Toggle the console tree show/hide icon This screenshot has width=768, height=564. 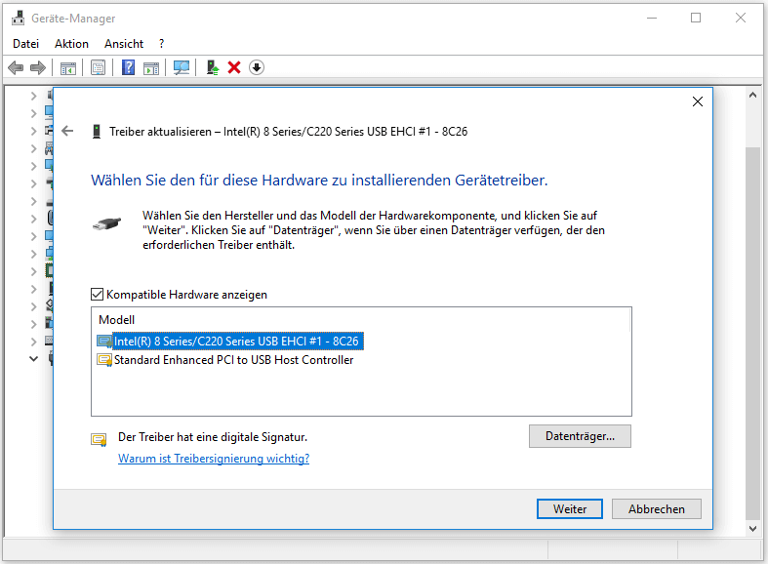68,67
